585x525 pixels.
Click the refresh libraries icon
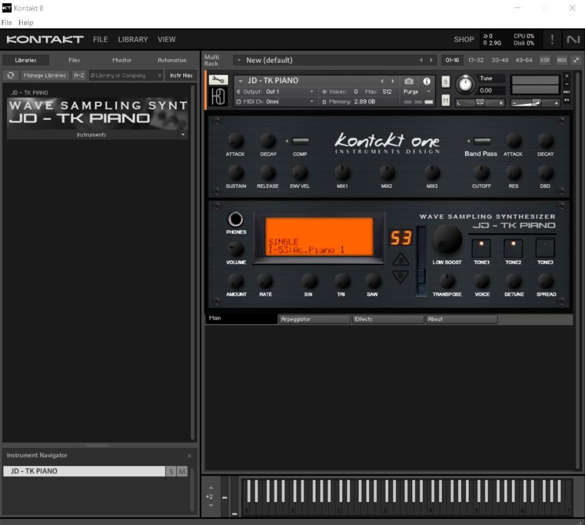(x=10, y=75)
